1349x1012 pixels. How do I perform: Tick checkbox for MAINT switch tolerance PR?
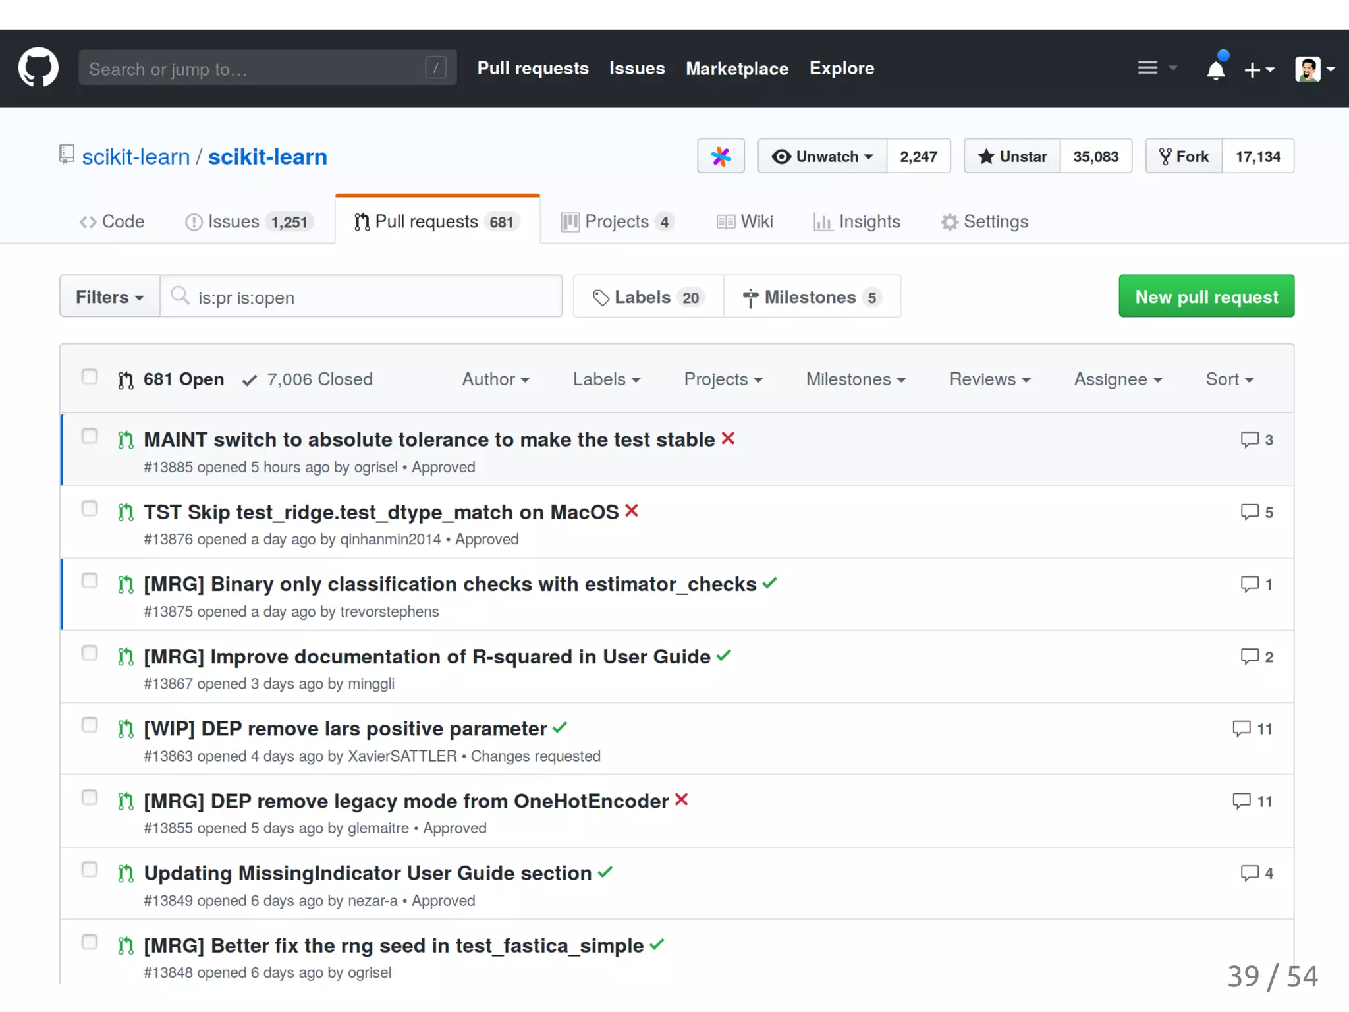pyautogui.click(x=90, y=436)
